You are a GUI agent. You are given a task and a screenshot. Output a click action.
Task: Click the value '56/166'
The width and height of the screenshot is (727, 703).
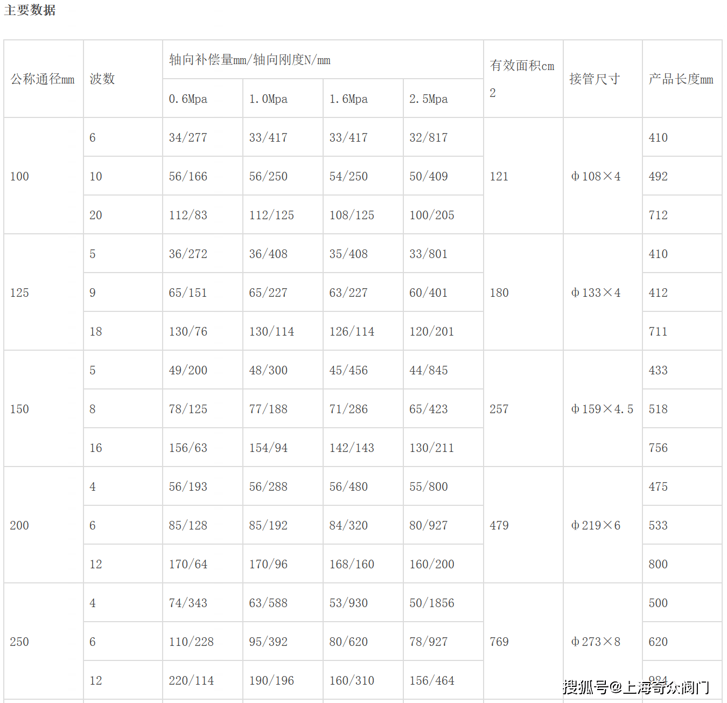[188, 177]
